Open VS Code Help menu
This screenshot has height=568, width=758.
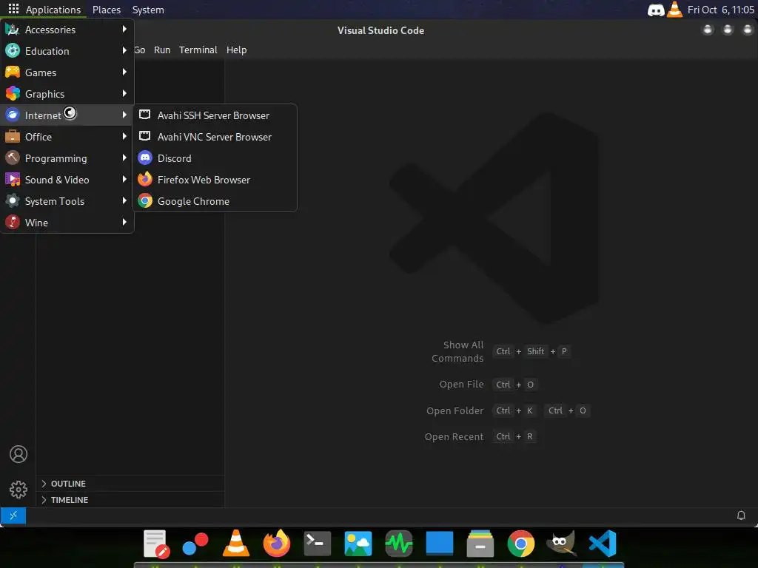[x=236, y=50]
